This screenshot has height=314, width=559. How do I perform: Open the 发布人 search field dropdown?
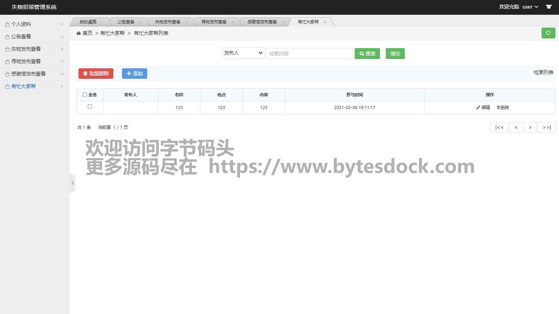[243, 53]
